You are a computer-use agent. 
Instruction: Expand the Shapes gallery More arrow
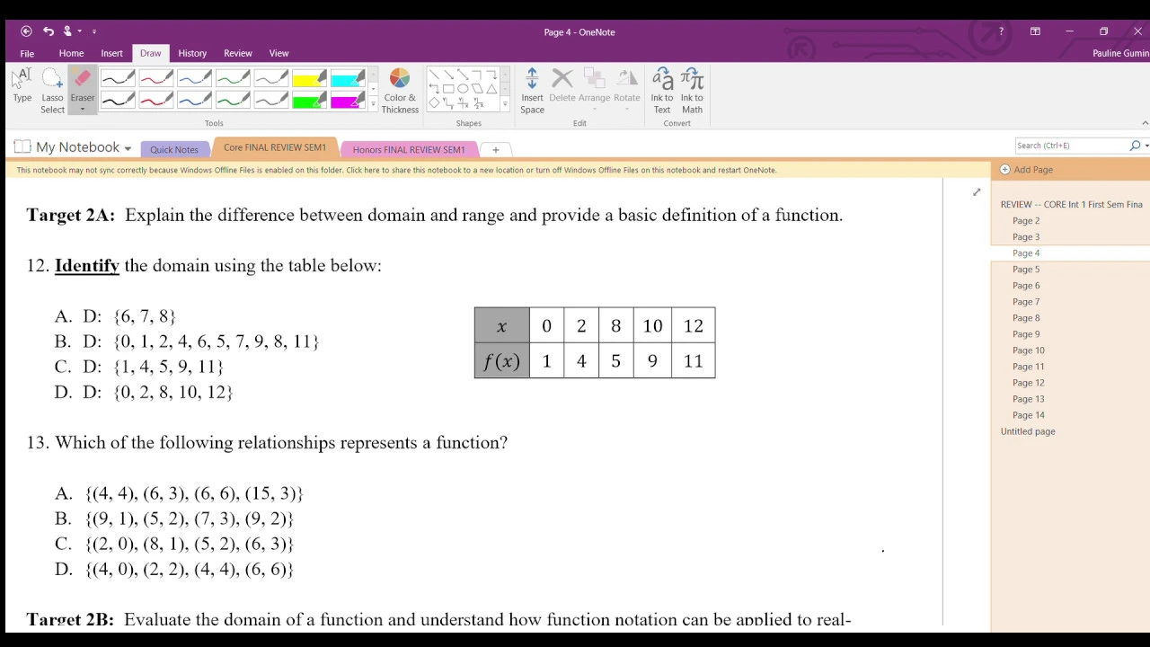(504, 105)
